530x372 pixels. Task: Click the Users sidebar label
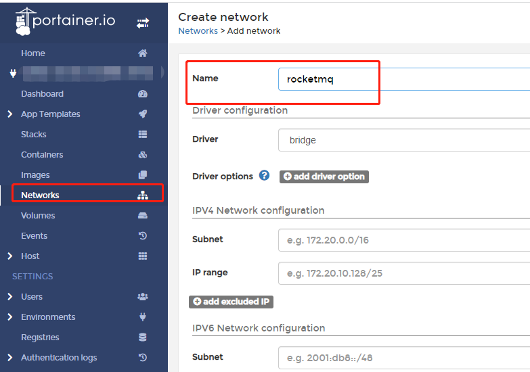(x=32, y=297)
